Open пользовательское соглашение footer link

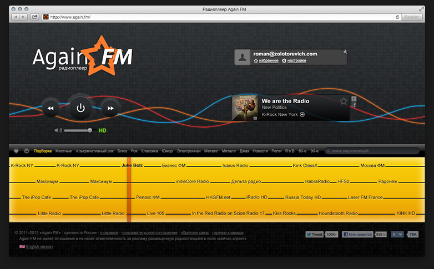pyautogui.click(x=149, y=233)
